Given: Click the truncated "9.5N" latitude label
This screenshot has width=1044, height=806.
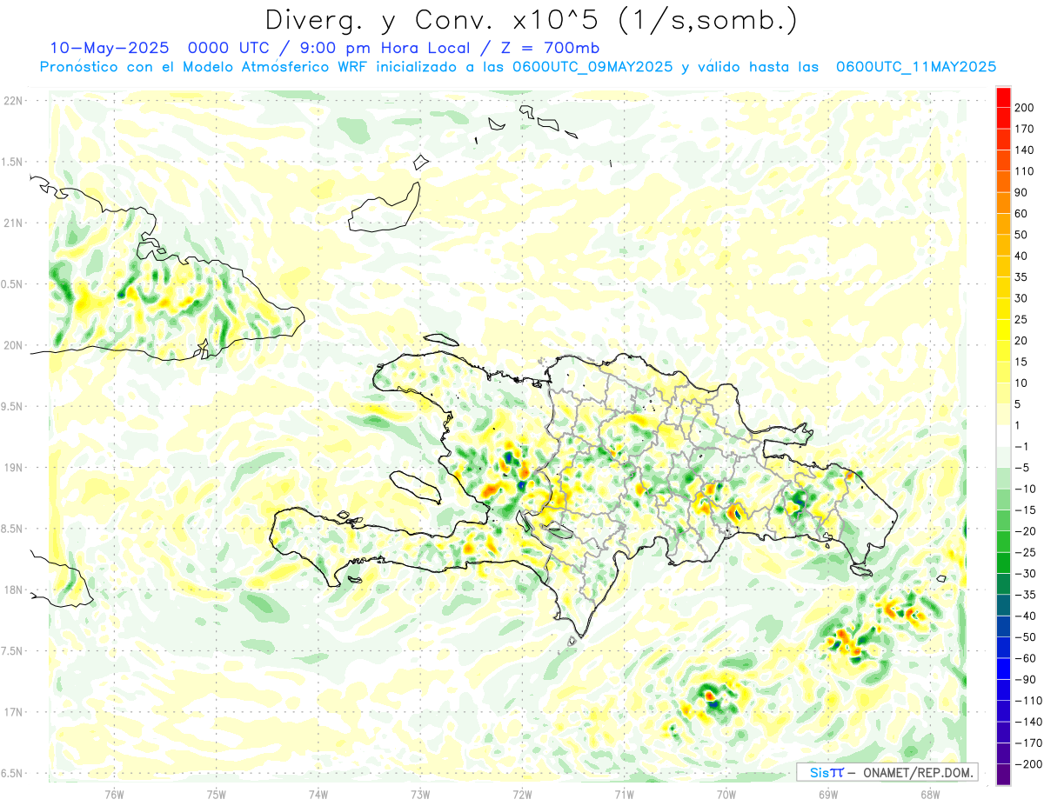Looking at the screenshot, I should (x=12, y=407).
